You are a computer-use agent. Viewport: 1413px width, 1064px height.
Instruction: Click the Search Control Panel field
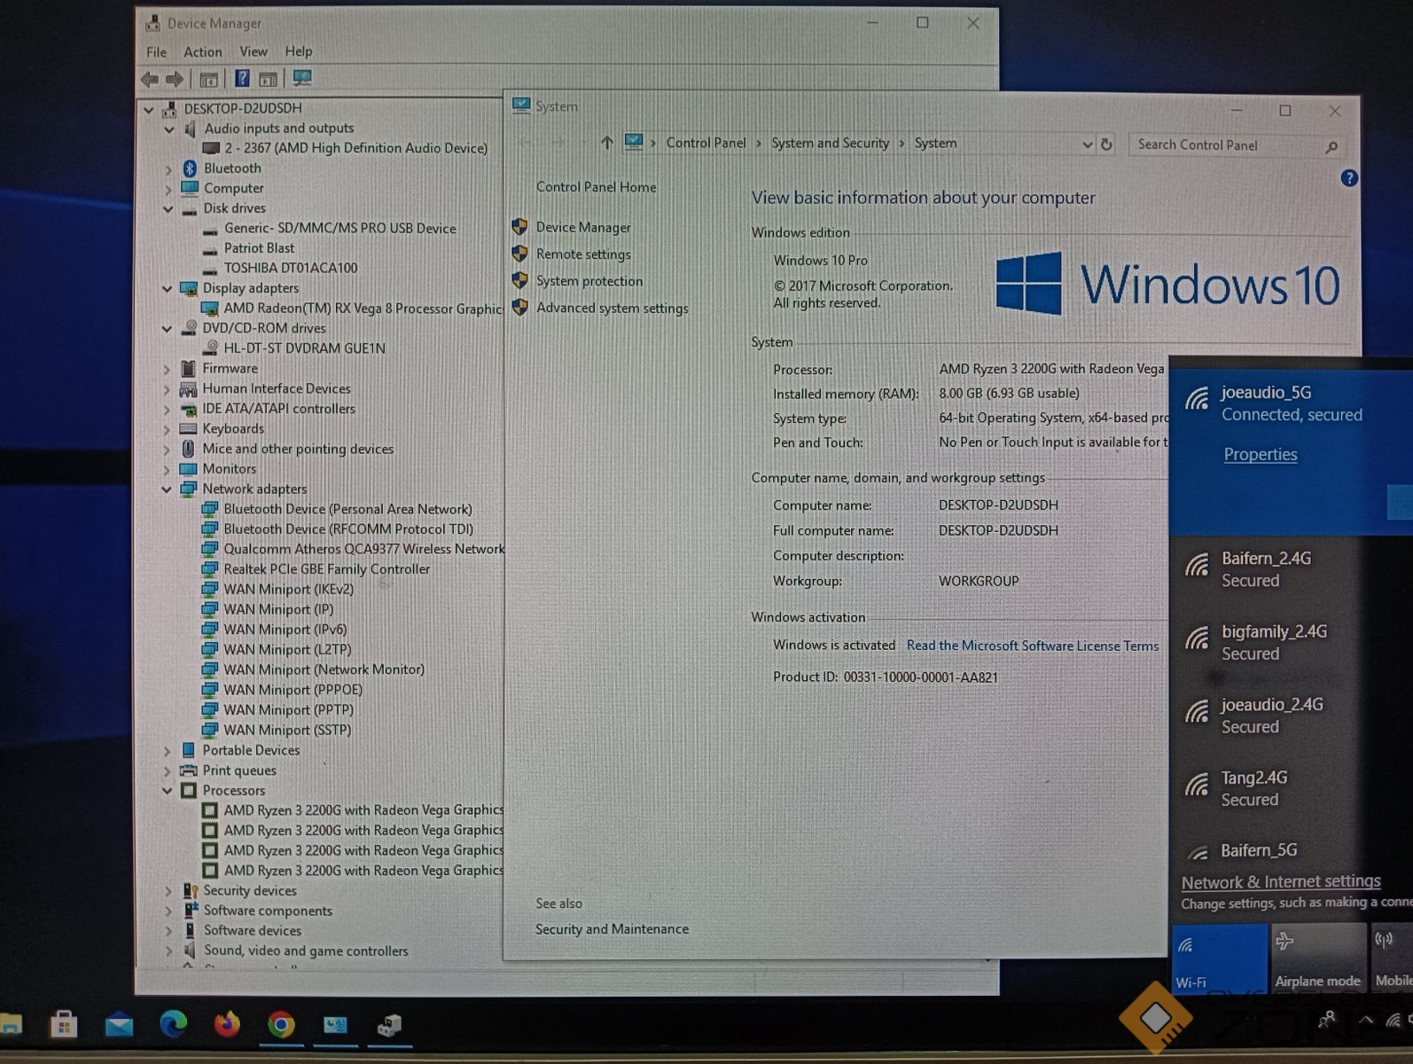[x=1228, y=145]
